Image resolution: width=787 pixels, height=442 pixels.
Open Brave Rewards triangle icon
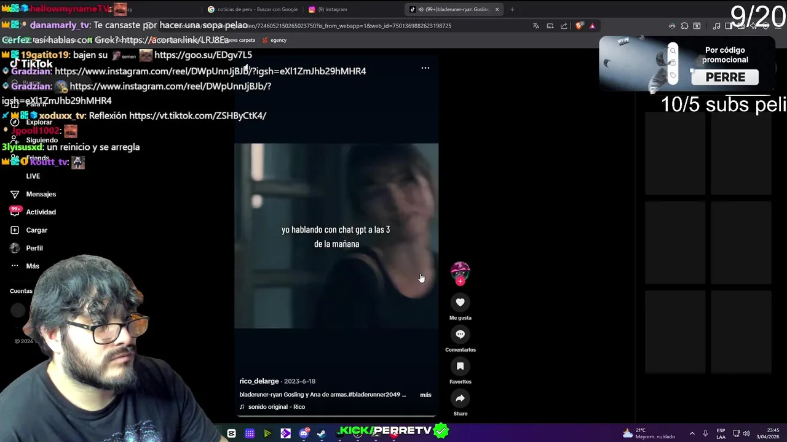[x=592, y=26]
